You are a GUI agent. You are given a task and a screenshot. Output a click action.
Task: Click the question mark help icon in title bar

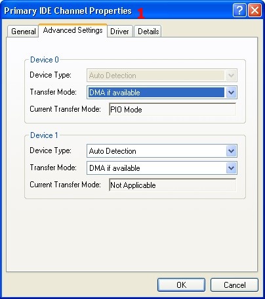click(239, 10)
